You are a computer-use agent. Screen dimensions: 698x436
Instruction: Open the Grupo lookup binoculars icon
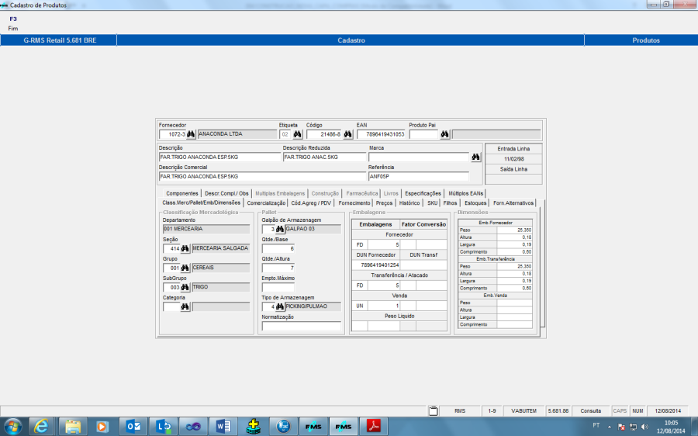[185, 268]
